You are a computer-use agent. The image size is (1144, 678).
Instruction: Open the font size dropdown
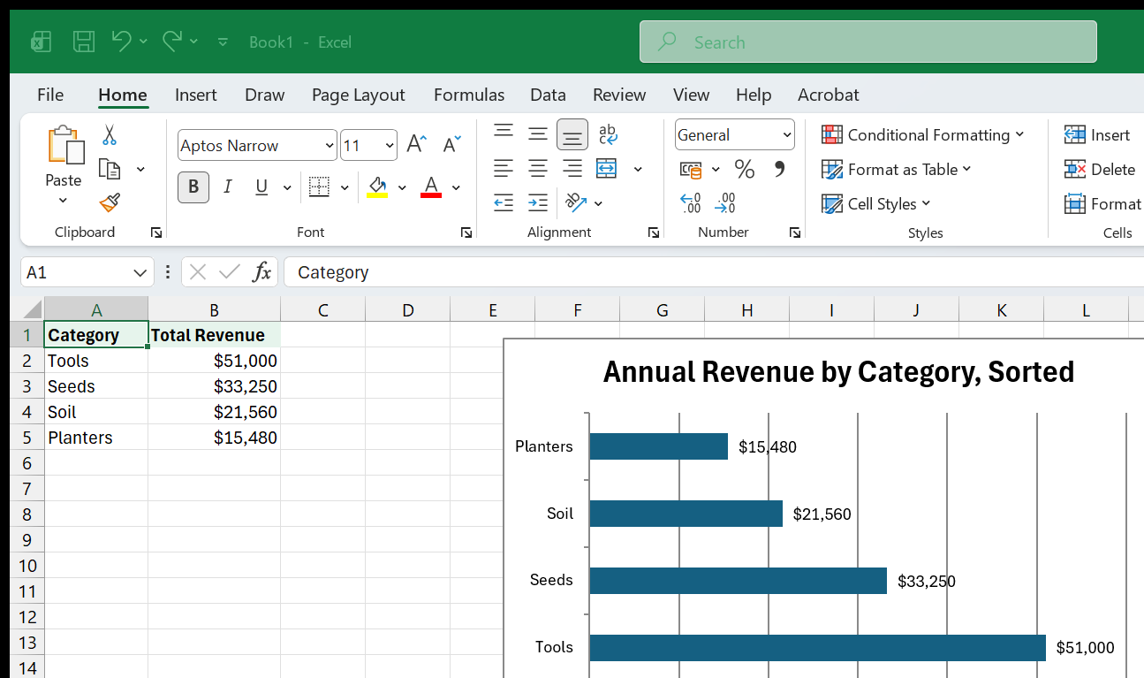pyautogui.click(x=390, y=146)
